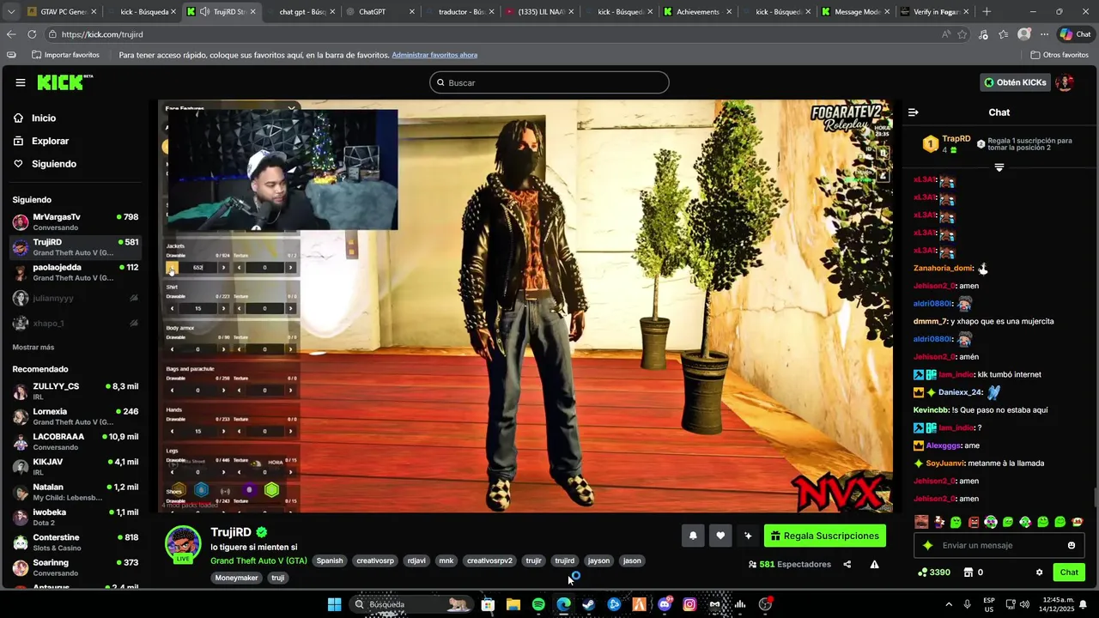Click the Spanish language tag

point(330,560)
